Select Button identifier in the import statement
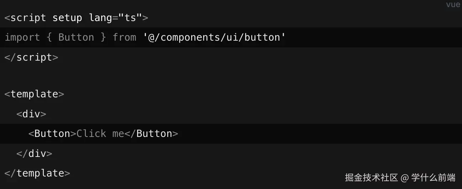 (x=76, y=37)
